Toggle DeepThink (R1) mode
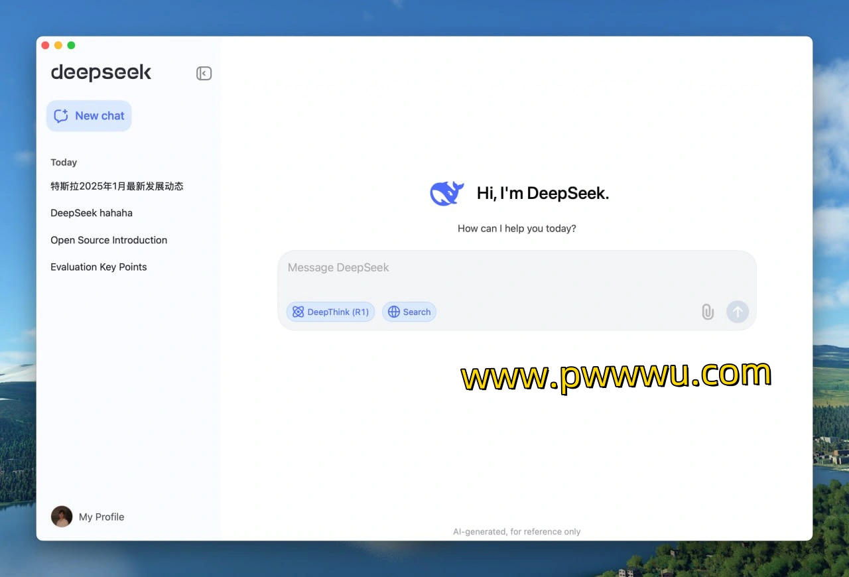Image resolution: width=849 pixels, height=577 pixels. click(x=330, y=312)
